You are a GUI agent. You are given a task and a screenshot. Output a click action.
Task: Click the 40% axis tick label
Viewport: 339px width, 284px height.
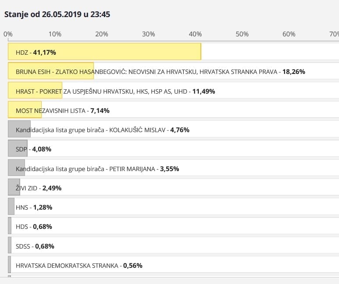pyautogui.click(x=195, y=34)
